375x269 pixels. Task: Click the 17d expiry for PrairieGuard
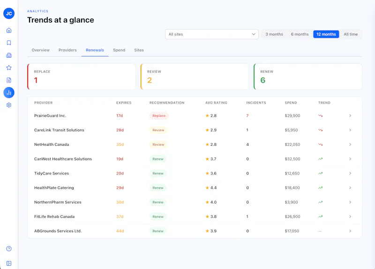[120, 116]
